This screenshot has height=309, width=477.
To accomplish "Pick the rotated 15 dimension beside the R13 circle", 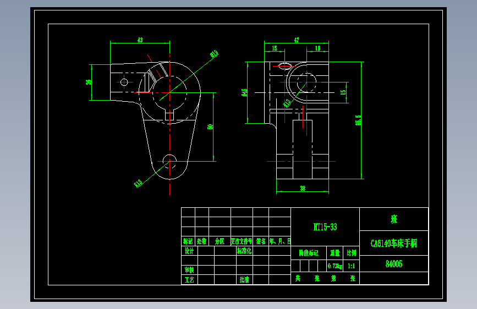I will 343,92.
